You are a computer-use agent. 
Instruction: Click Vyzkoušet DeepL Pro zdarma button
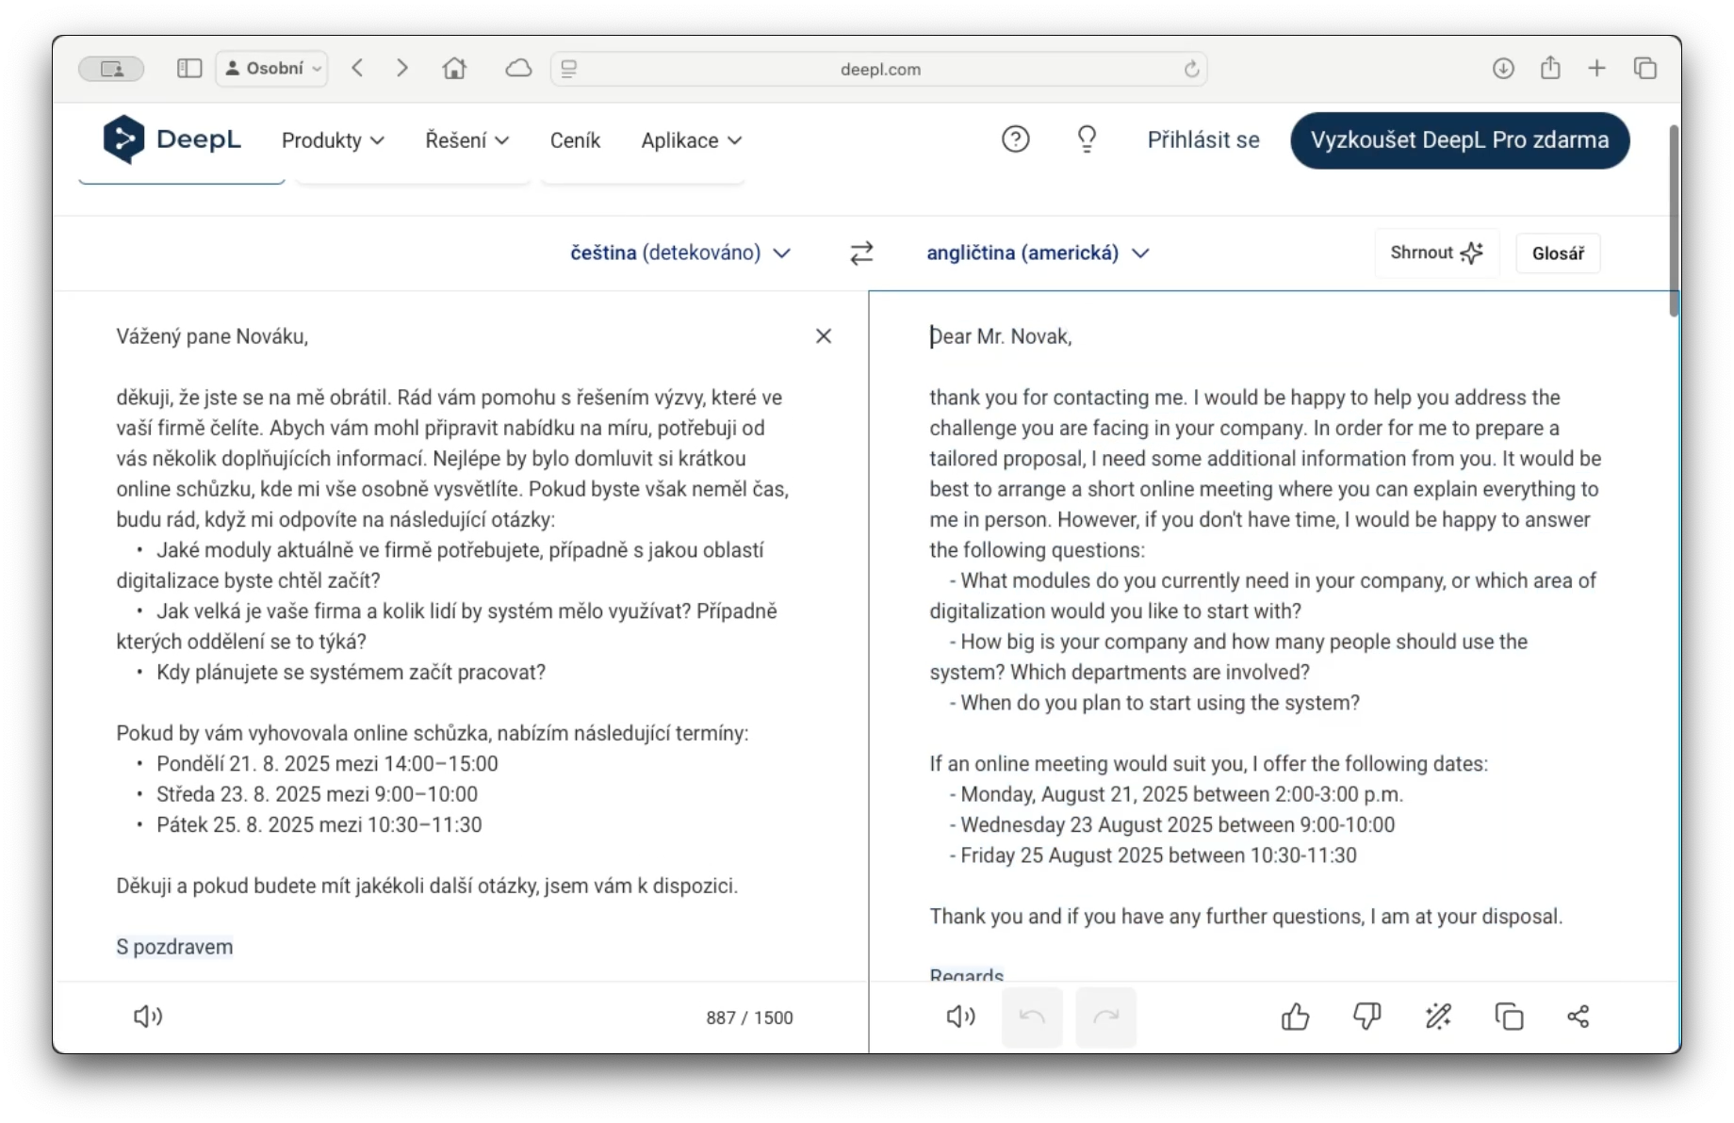coord(1460,140)
